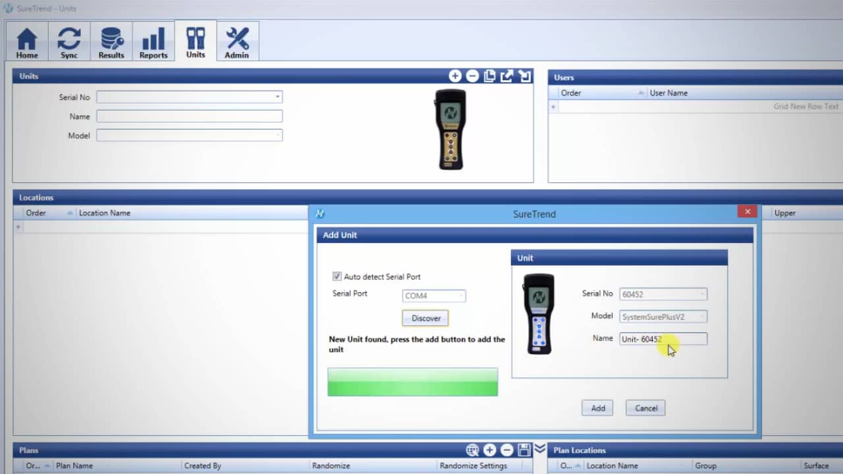
Task: Open Serial No 60452 dropdown in dialog
Action: pos(663,294)
